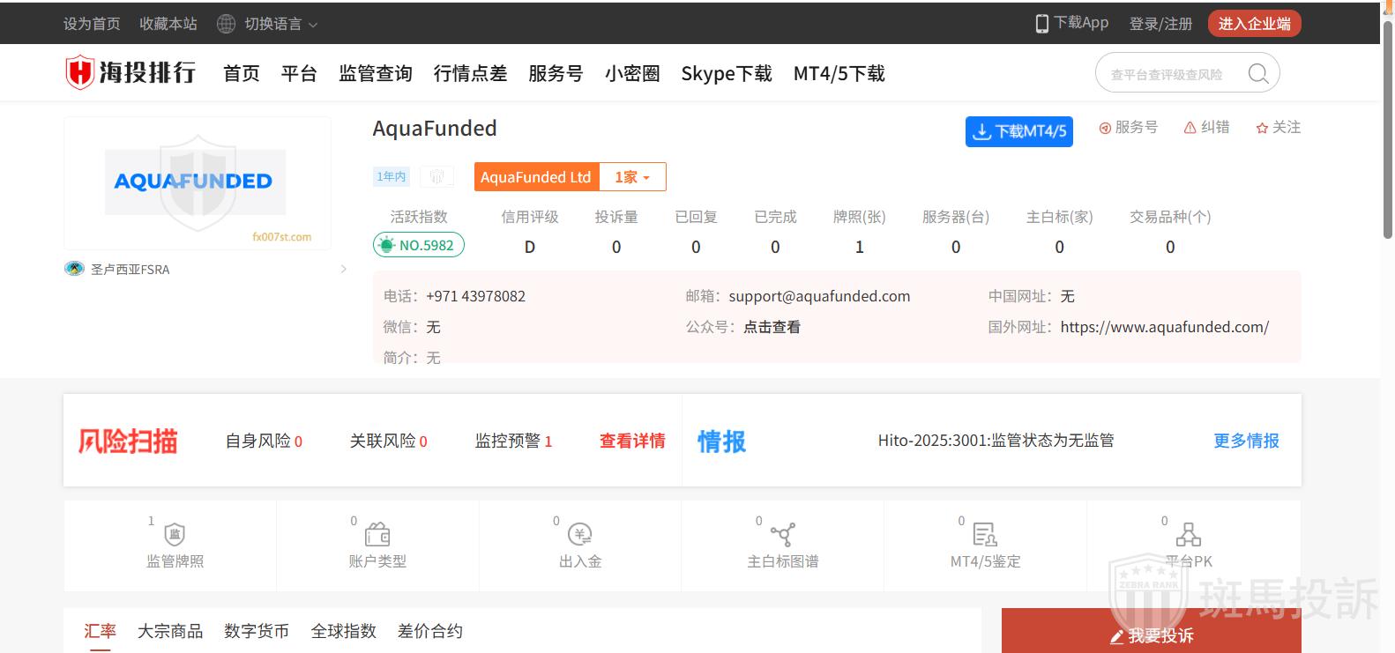Viewport: 1395px width, 653px height.
Task: Expand the 圣卢西亚FSRA regulator arrow
Action: pyautogui.click(x=343, y=270)
